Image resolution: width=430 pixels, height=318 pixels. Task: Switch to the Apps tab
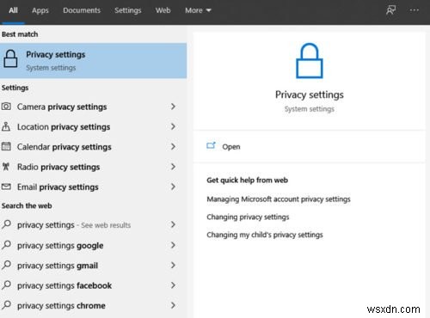pyautogui.click(x=40, y=10)
